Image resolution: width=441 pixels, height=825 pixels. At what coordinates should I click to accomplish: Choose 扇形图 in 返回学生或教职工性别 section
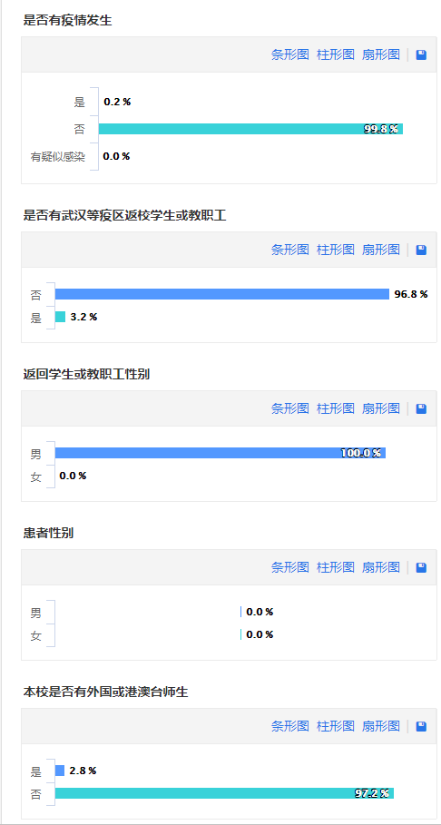click(x=380, y=408)
